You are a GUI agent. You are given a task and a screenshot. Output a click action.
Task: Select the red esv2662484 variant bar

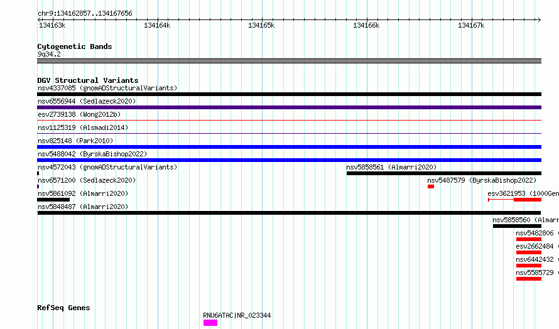click(x=529, y=252)
